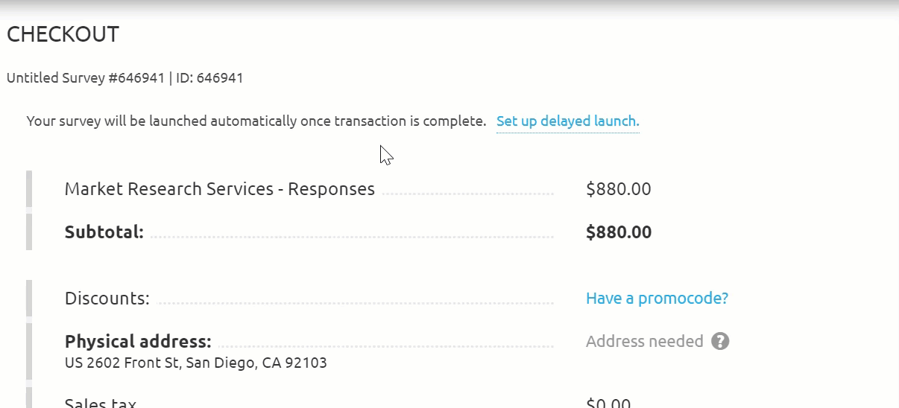
Task: Click the automatic survey launch notice text
Action: point(256,121)
